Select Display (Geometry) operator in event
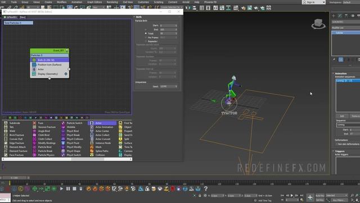The width and height of the screenshot is (360, 203). [49, 74]
